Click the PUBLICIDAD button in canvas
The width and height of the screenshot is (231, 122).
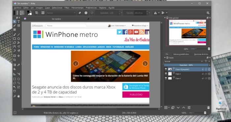tap(136, 94)
